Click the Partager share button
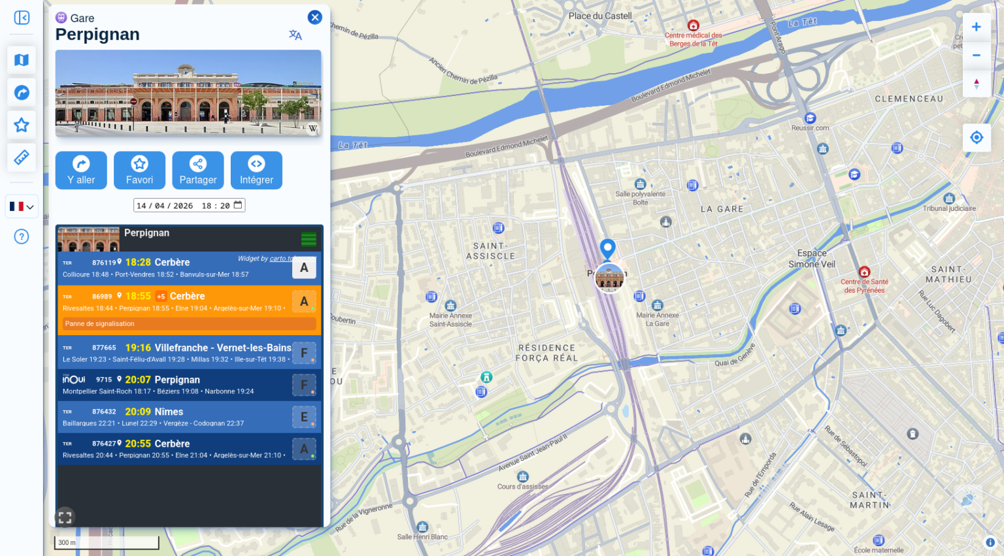The height and width of the screenshot is (556, 1004). tap(198, 171)
